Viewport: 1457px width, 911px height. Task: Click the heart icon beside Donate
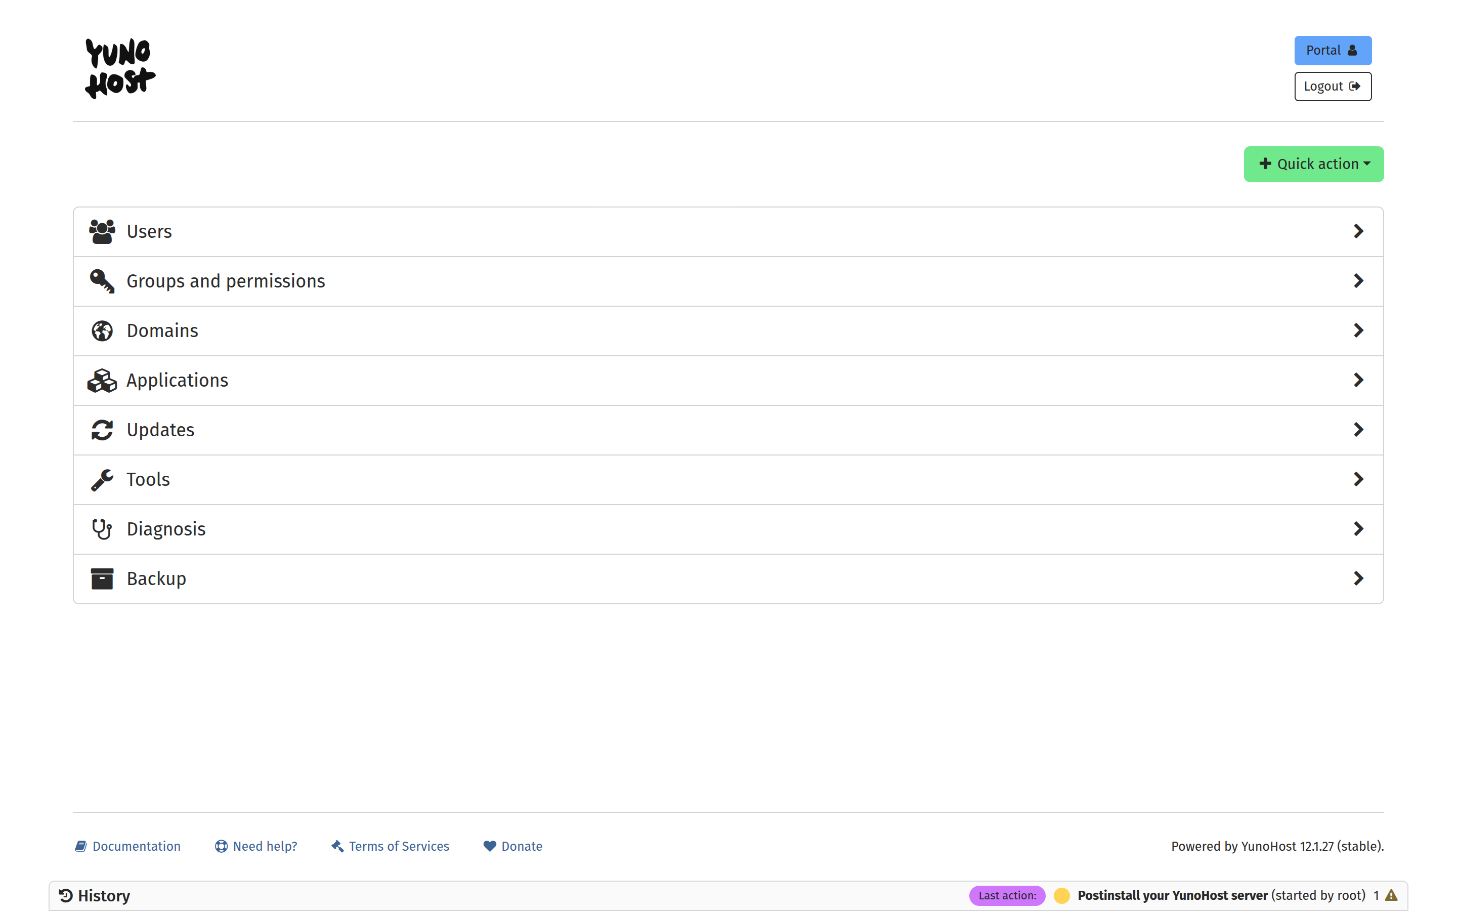[x=490, y=846]
